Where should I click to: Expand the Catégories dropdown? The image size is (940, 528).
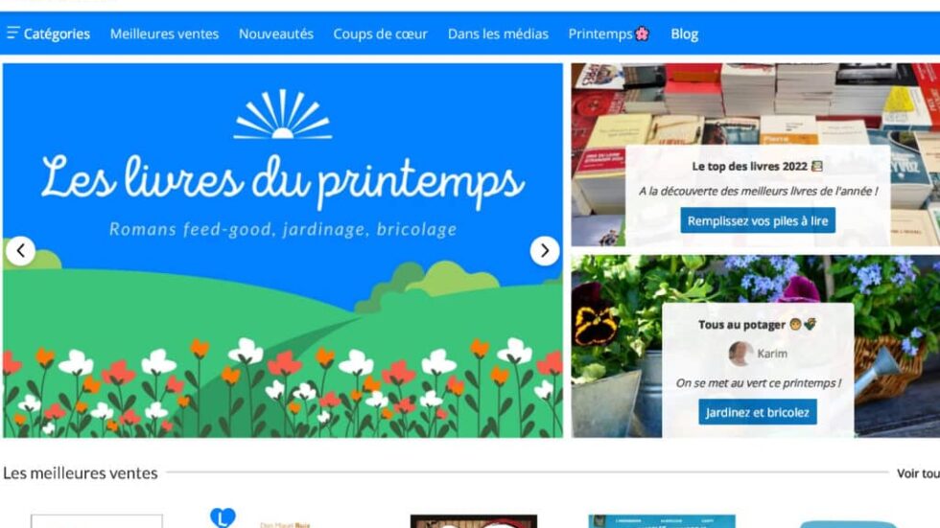click(x=48, y=34)
